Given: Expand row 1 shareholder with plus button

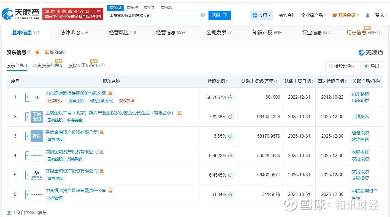Looking at the screenshot, I should [x=27, y=97].
